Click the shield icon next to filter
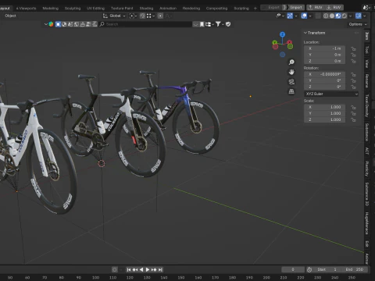 pyautogui.click(x=228, y=24)
